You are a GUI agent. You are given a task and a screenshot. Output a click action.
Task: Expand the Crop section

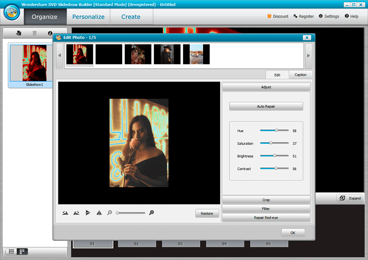pyautogui.click(x=266, y=199)
